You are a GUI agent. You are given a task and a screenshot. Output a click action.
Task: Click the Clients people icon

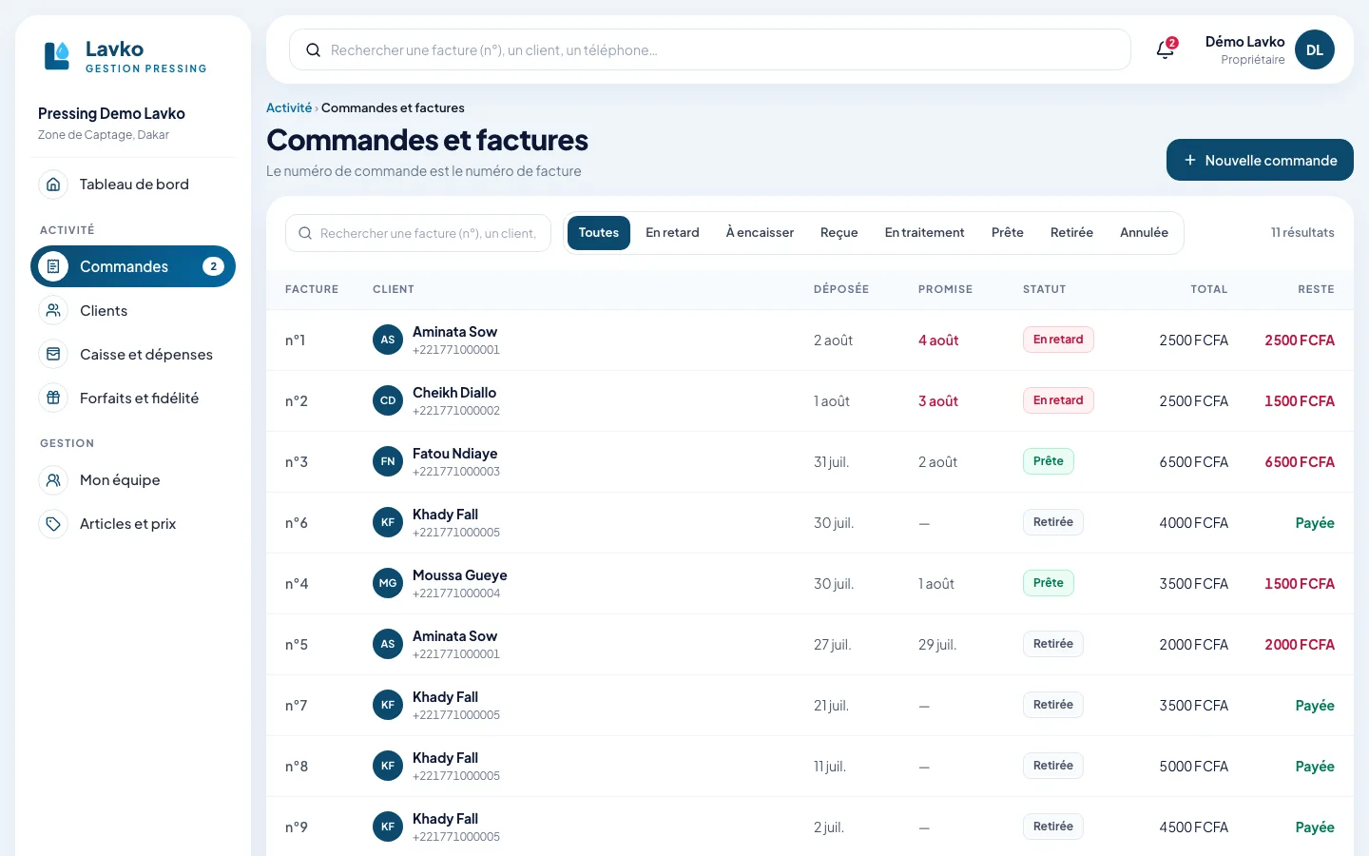pos(53,310)
